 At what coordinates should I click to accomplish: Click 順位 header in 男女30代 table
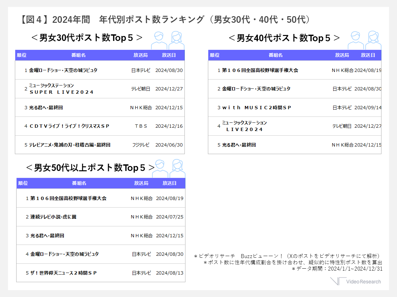click(x=21, y=55)
